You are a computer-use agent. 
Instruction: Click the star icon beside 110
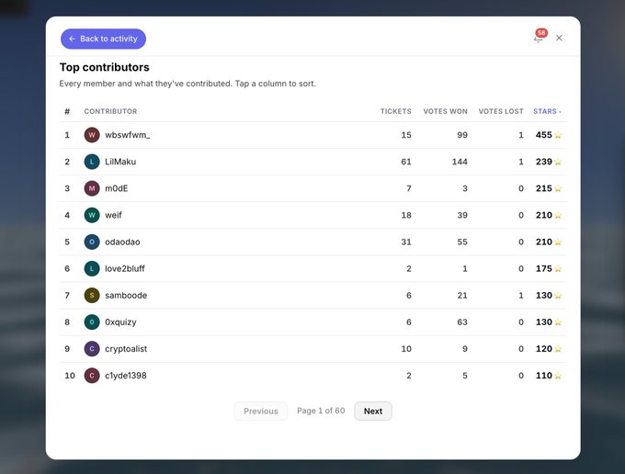pyautogui.click(x=558, y=375)
